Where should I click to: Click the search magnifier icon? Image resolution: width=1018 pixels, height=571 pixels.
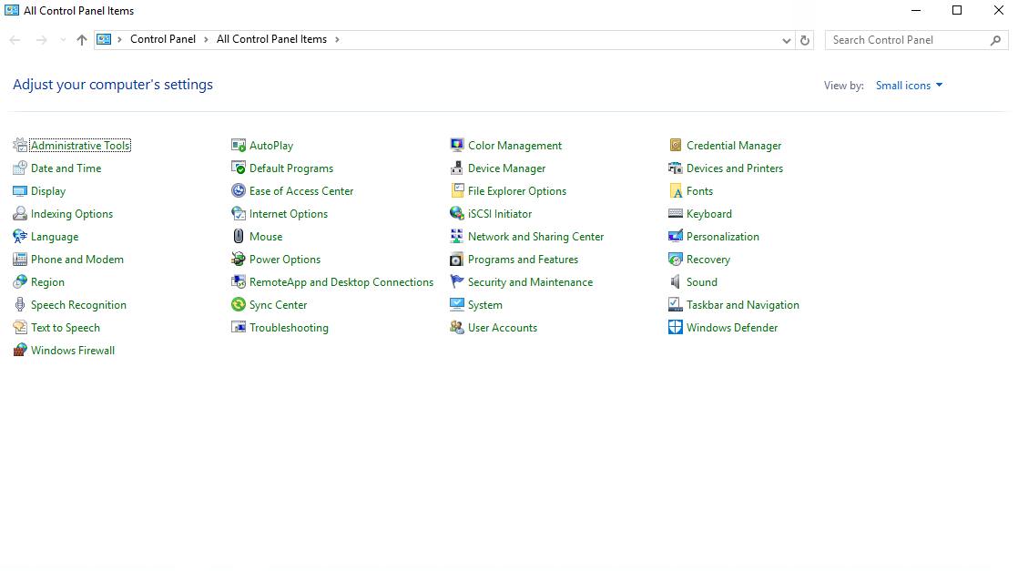click(995, 40)
